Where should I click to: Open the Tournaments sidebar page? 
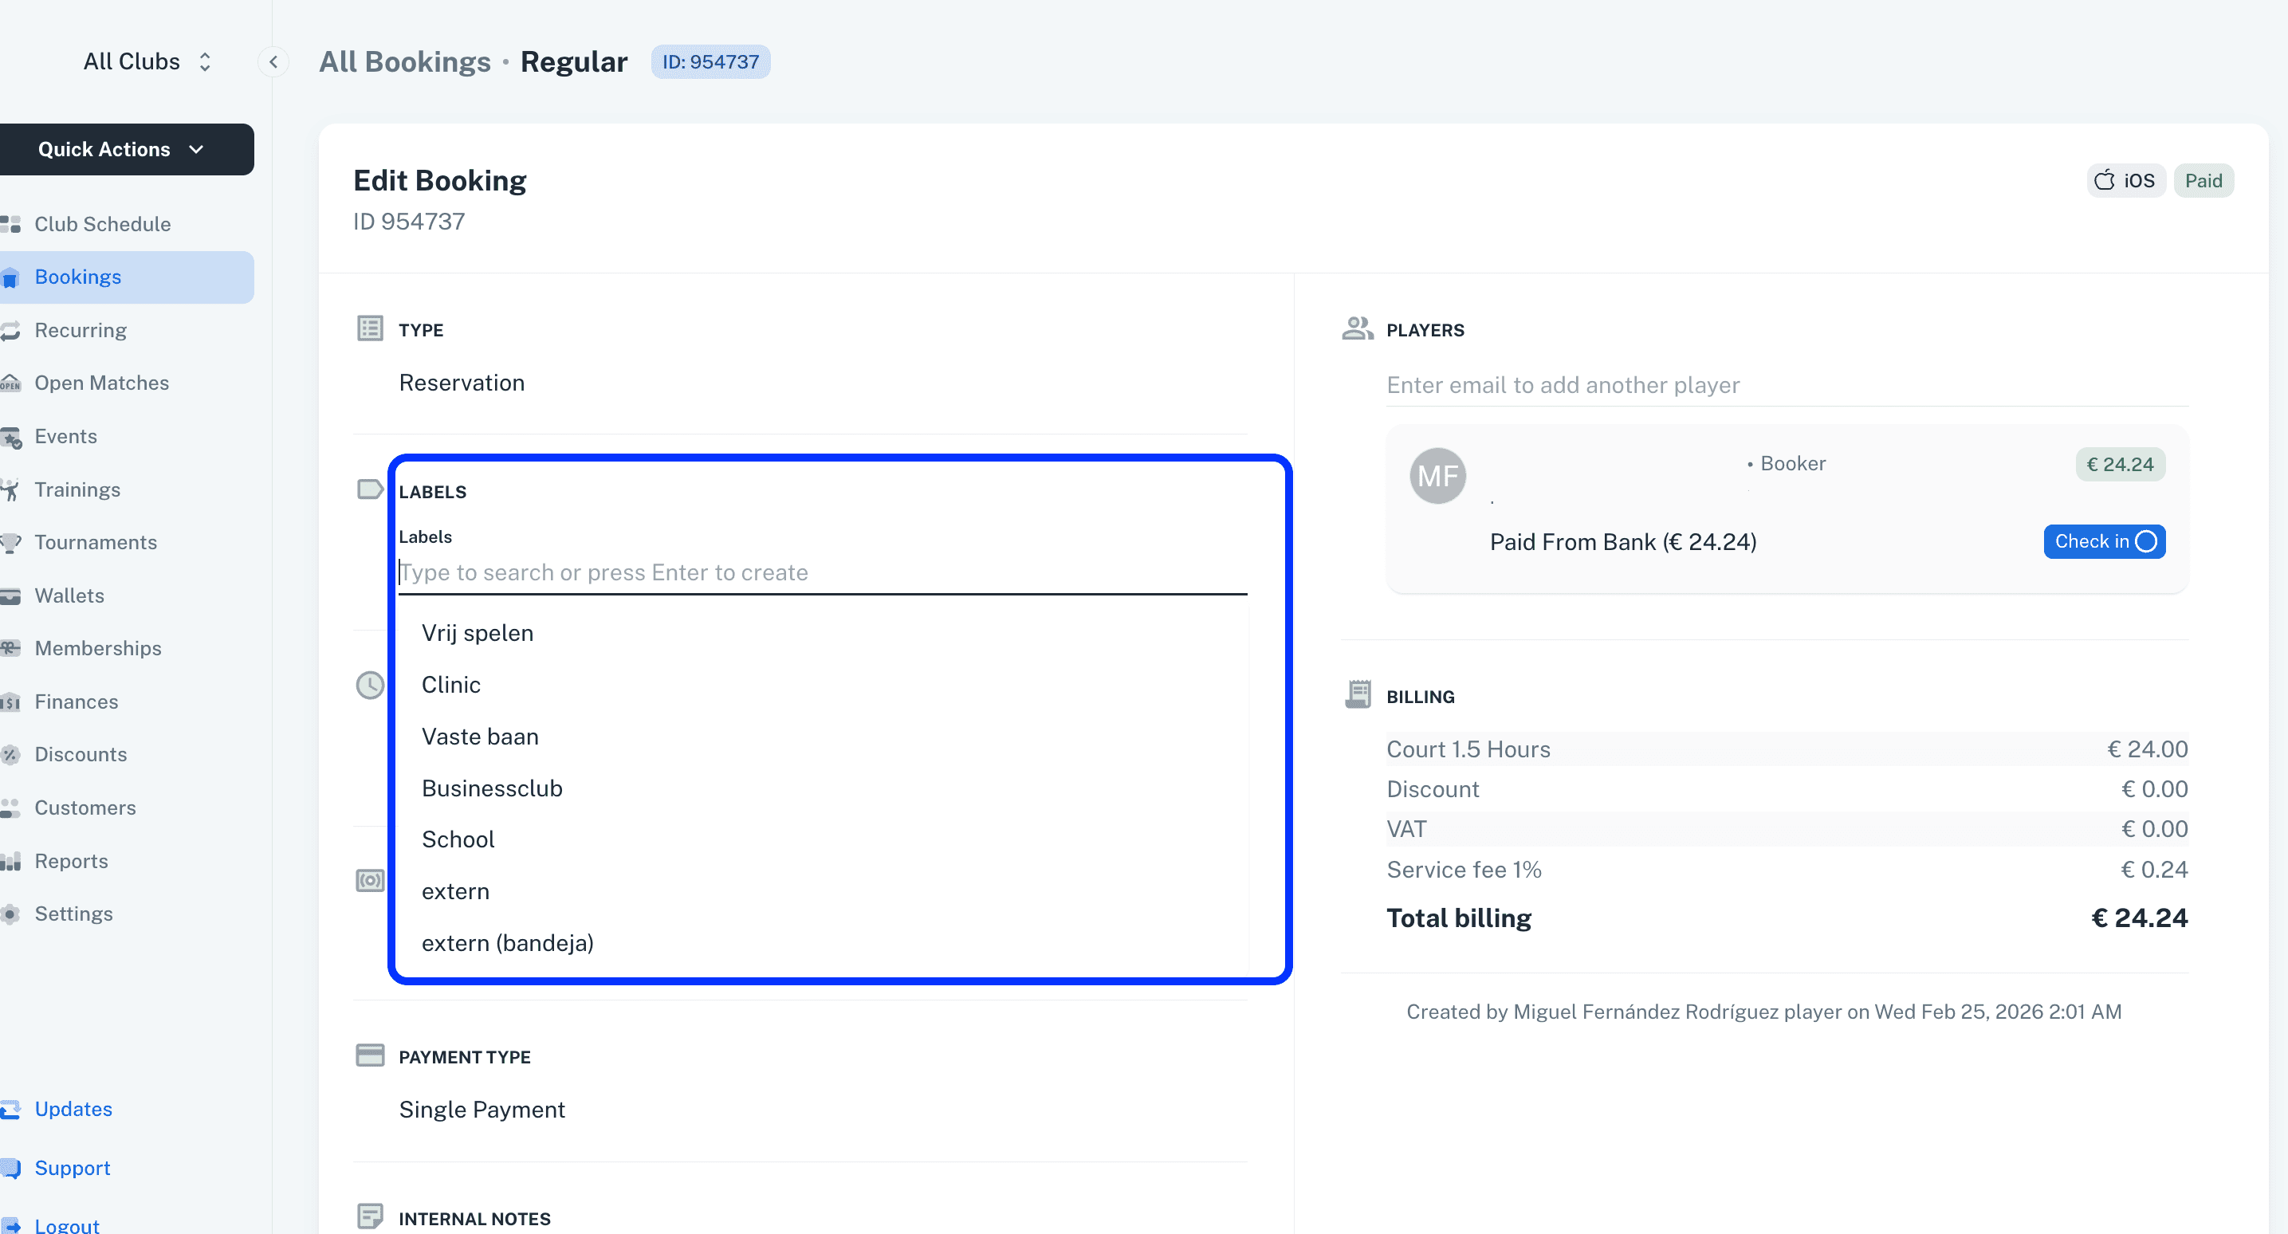95,542
